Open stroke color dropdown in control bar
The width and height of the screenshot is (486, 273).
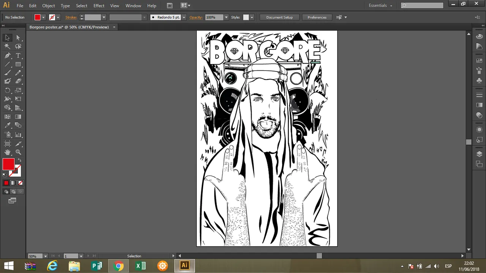(x=58, y=17)
